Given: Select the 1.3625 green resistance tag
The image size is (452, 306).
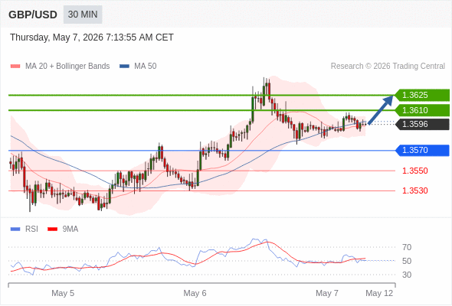Looking at the screenshot, I should [422, 95].
